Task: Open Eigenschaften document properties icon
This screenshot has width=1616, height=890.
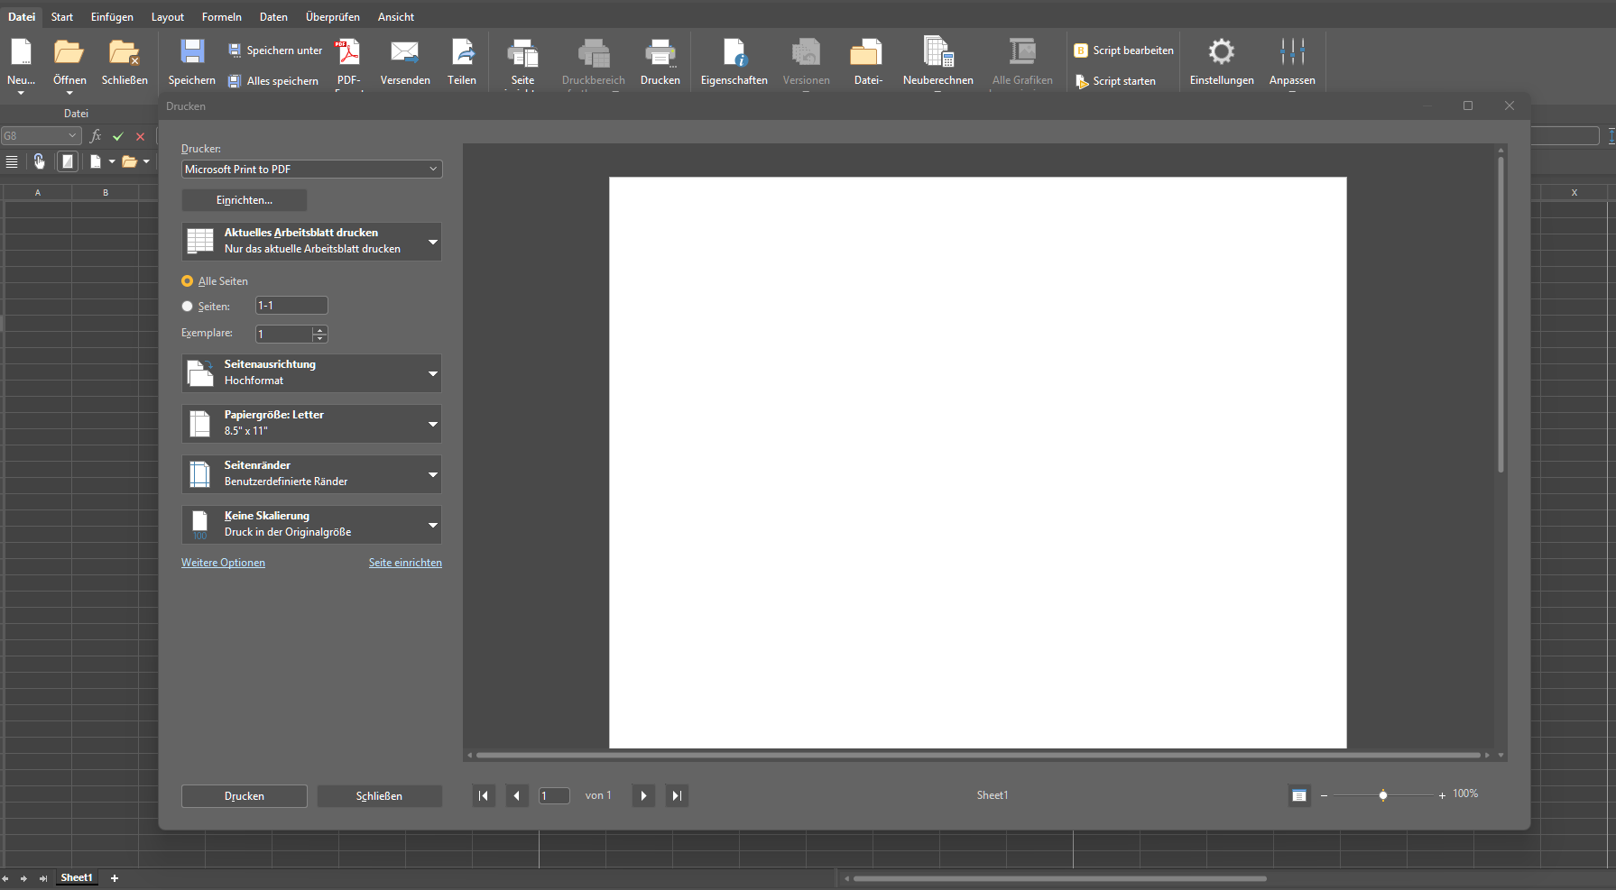Action: [x=734, y=52]
